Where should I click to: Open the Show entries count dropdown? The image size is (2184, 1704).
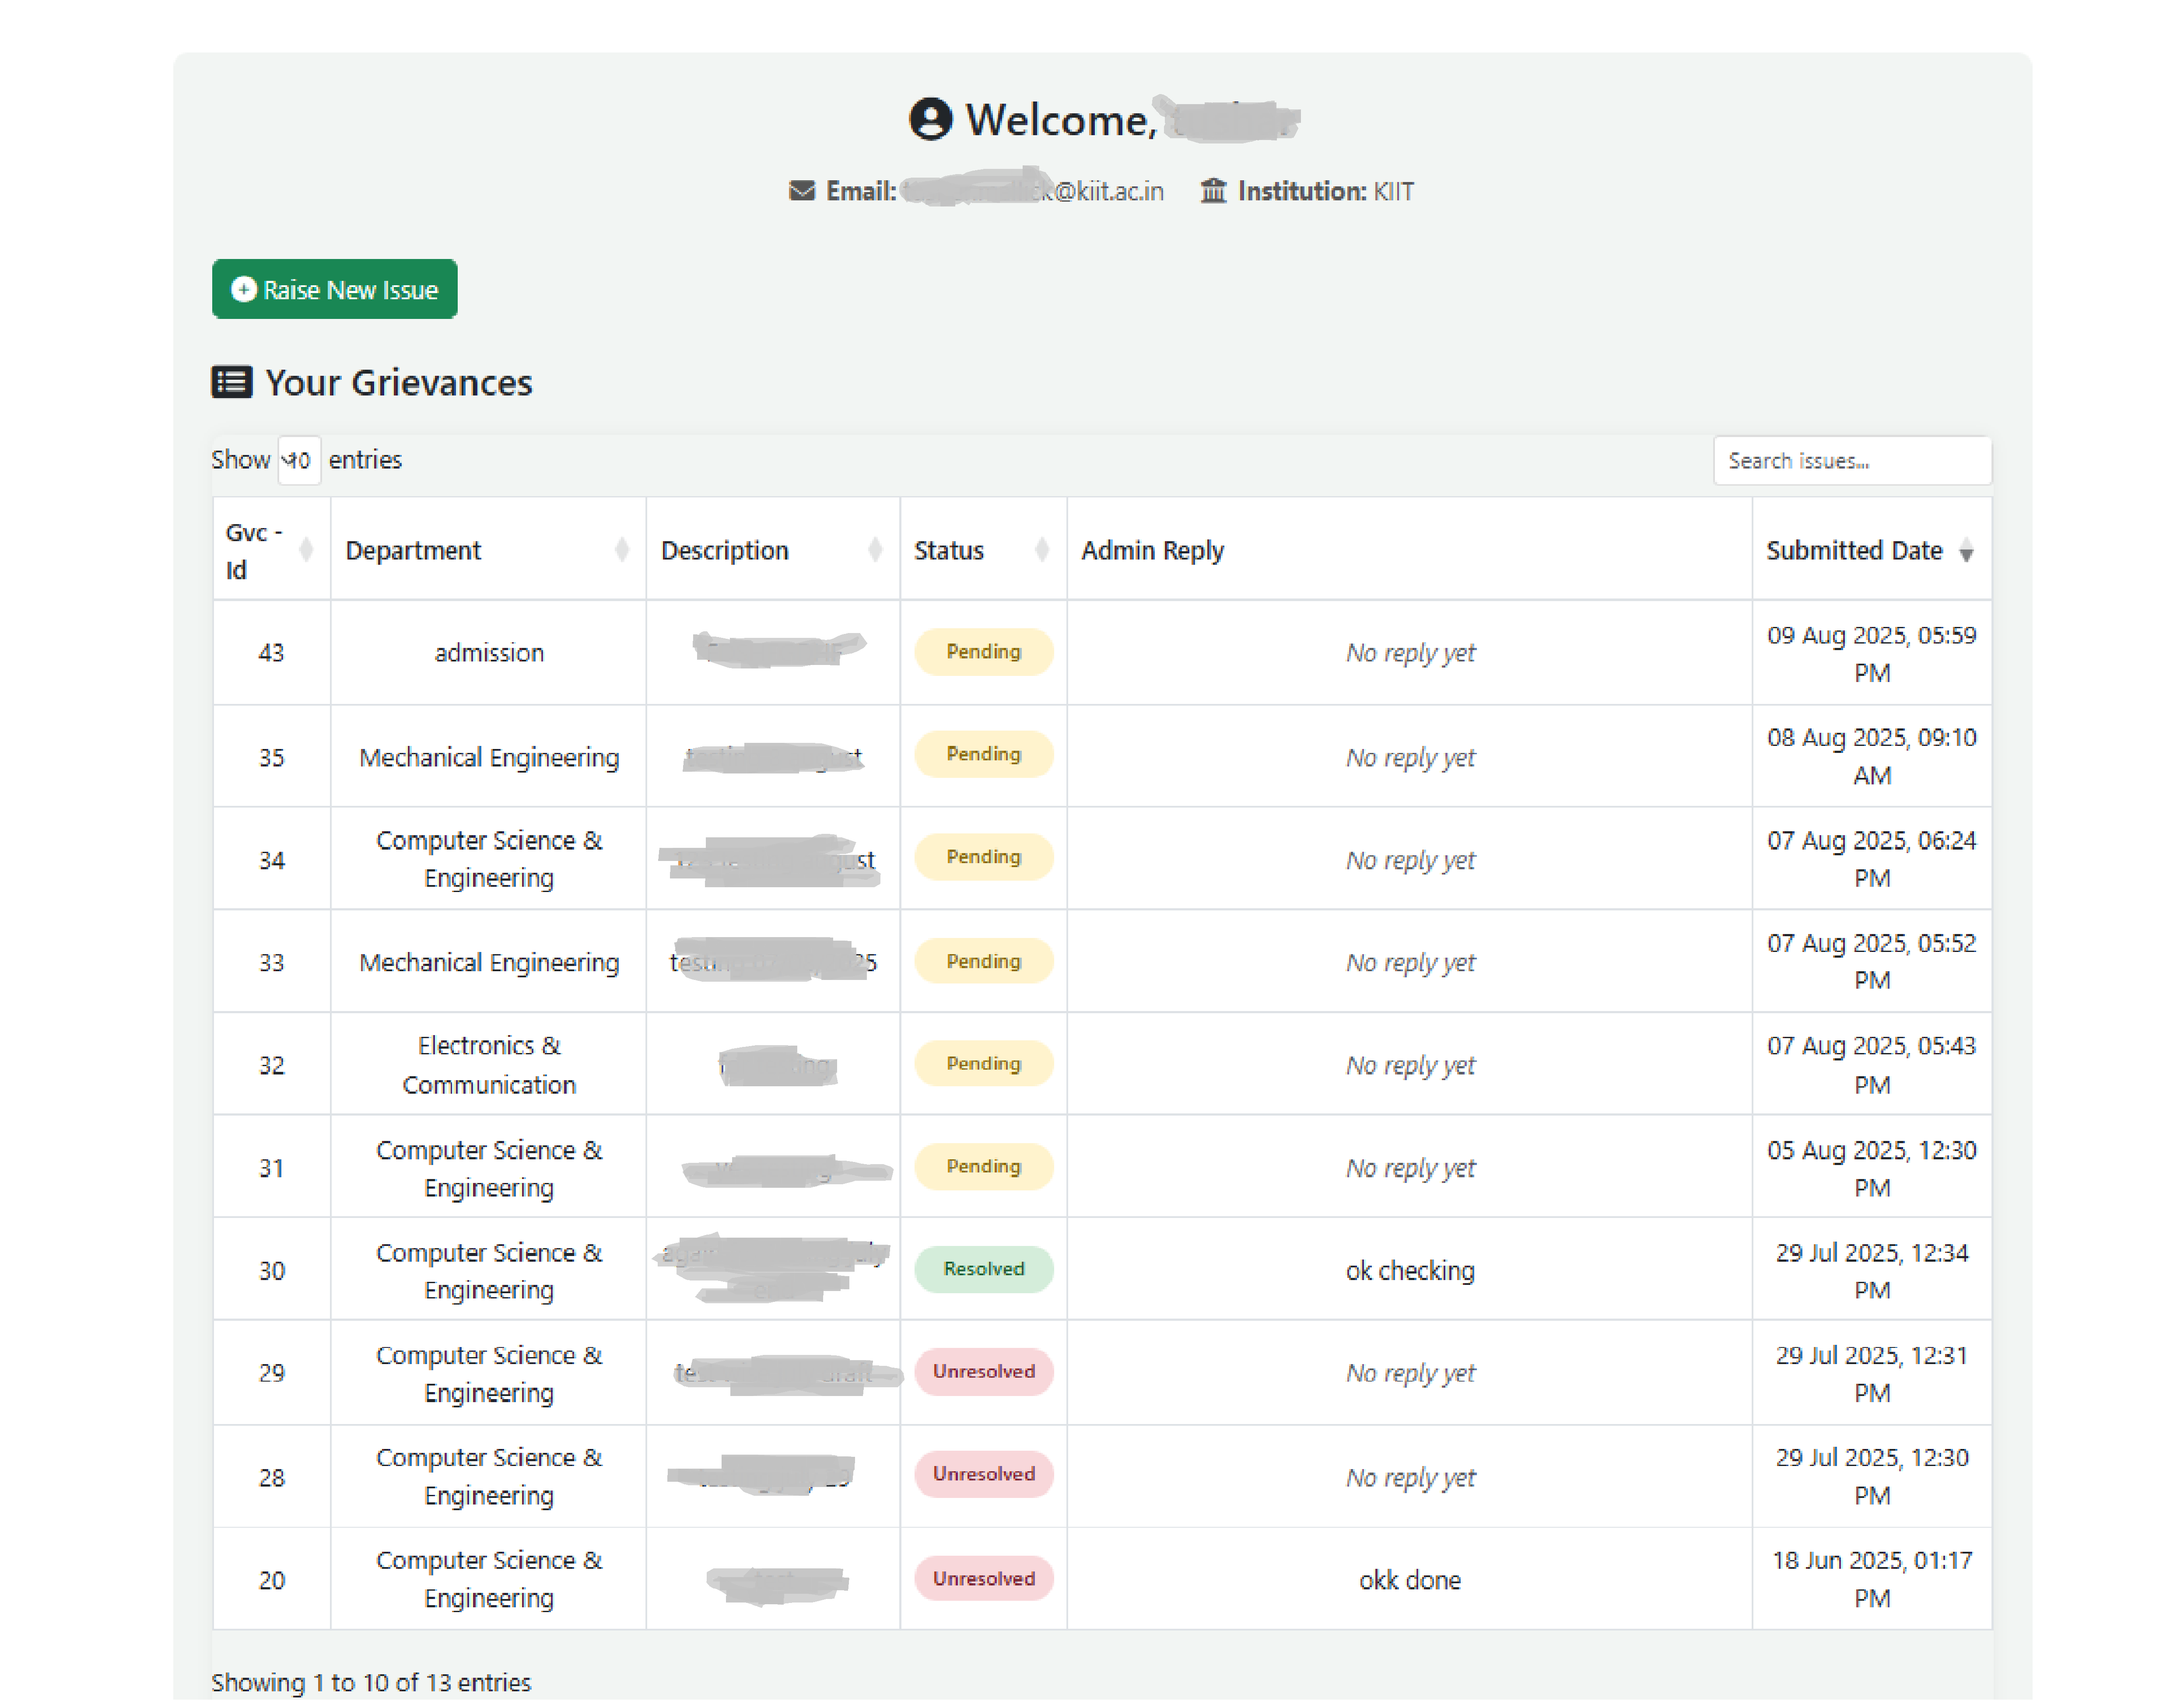click(x=298, y=460)
